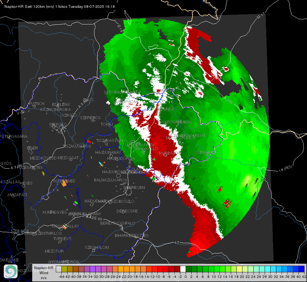
Task: Click the HEVES city label
Action: 26,183
